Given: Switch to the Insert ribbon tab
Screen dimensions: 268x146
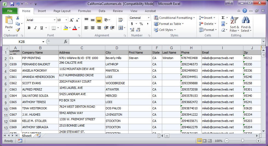Looking at the screenshot, I should point(42,11).
